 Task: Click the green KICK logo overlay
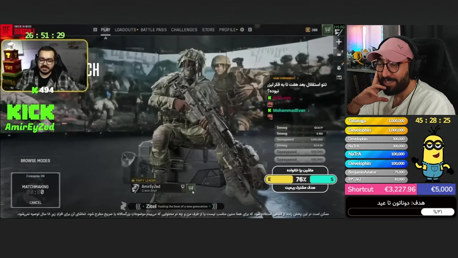(x=30, y=112)
